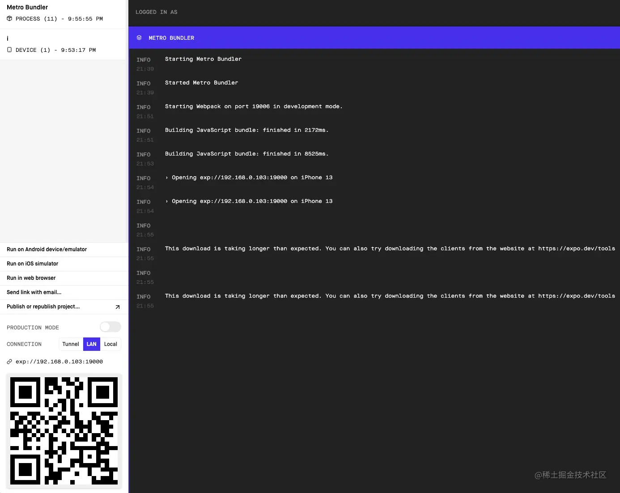The width and height of the screenshot is (620, 493).
Task: Select the LAN connection option
Action: point(92,344)
